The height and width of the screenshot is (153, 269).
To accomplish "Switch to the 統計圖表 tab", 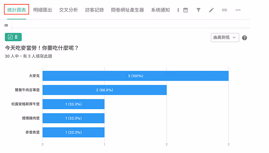I will [16, 10].
